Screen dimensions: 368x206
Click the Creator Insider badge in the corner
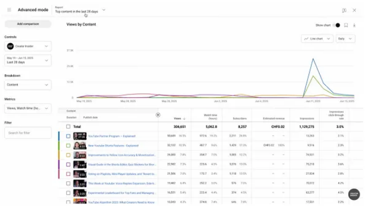point(354,194)
